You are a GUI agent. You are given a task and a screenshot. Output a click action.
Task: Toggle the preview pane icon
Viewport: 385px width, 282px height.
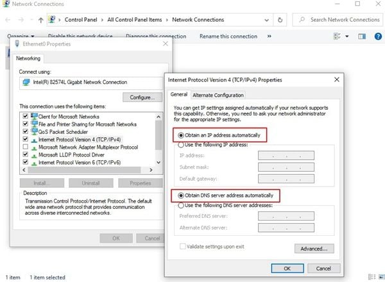(x=362, y=37)
